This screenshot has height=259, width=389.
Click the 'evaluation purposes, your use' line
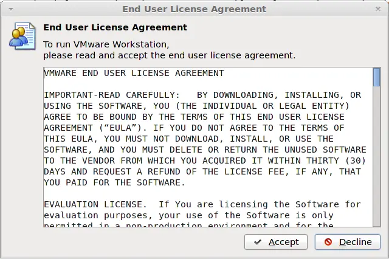click(188, 215)
